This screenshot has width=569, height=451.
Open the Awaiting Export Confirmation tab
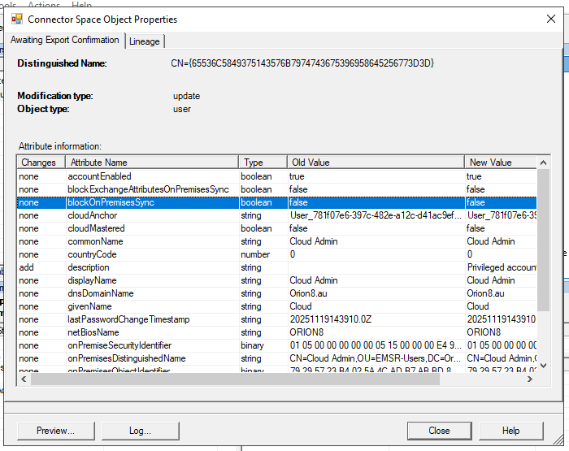pyautogui.click(x=64, y=40)
